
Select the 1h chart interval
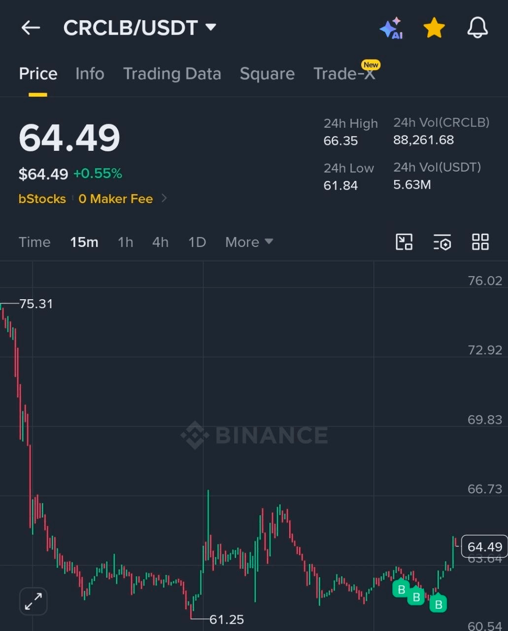coord(126,242)
